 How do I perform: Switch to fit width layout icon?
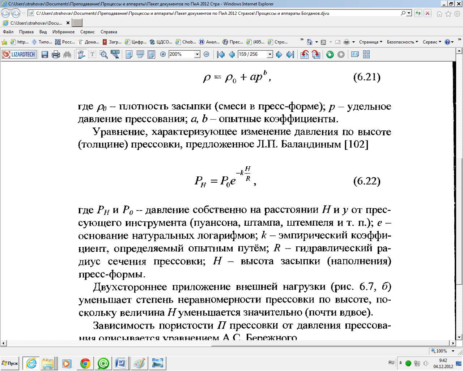coord(140,54)
